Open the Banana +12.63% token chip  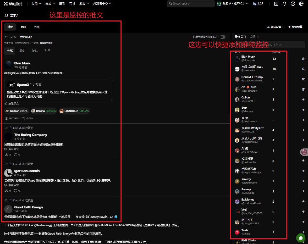tap(44, 111)
